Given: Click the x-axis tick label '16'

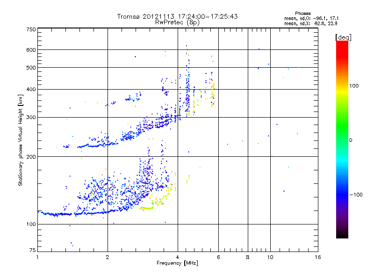Looking at the screenshot, I should point(318,257).
